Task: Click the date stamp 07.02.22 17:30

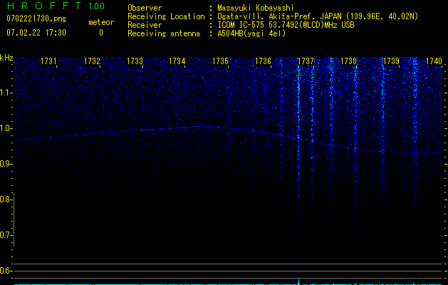Action: [36, 33]
